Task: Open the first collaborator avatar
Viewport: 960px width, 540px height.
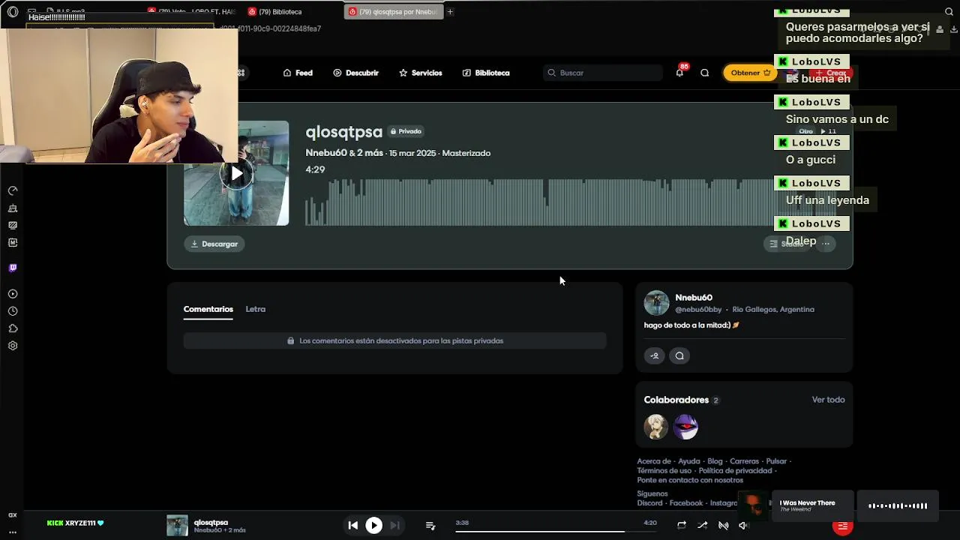Action: [656, 427]
